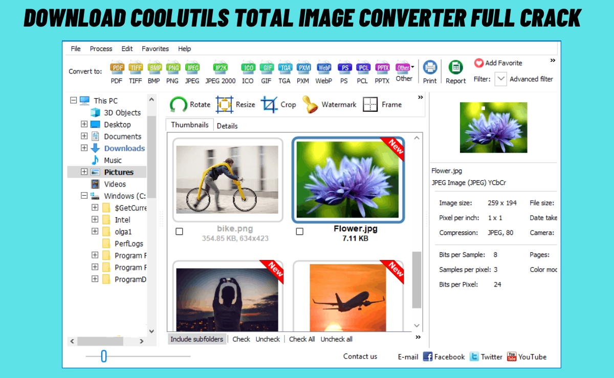This screenshot has width=614, height=378.
Task: Visit the YouTube channel
Action: tap(527, 357)
